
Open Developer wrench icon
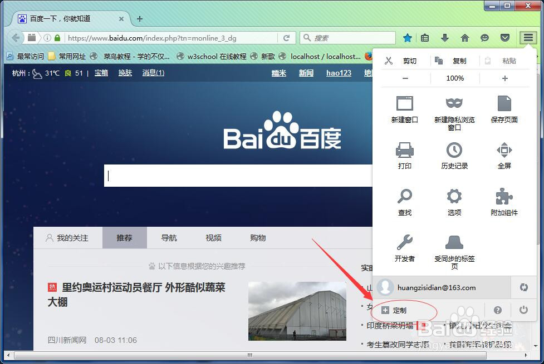coord(405,248)
